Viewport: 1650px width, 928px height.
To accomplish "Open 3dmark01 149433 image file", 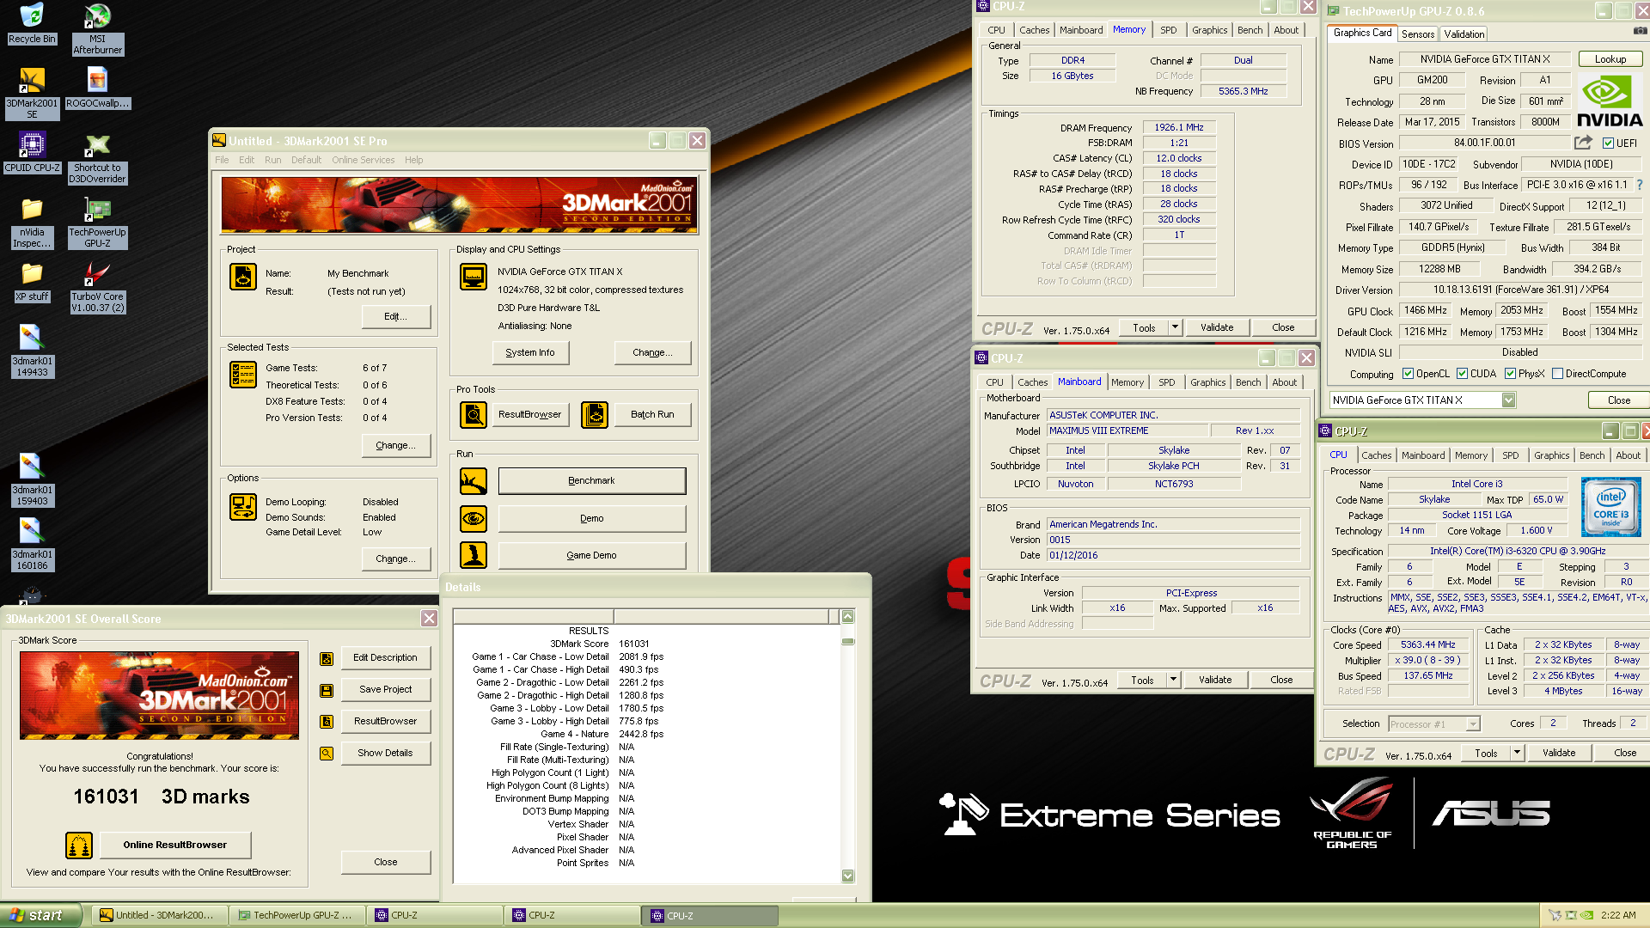I will 32,351.
